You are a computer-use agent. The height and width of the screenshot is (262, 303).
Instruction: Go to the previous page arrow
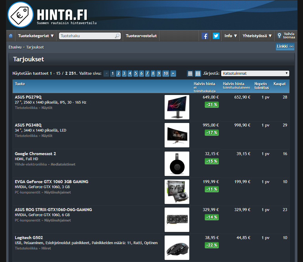coord(106,74)
